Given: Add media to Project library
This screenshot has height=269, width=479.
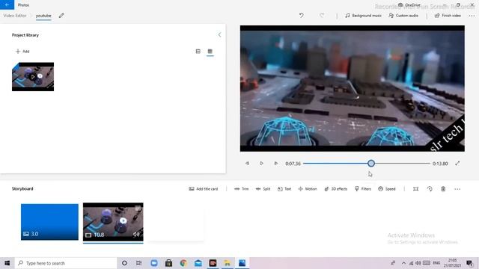Looking at the screenshot, I should click(22, 52).
